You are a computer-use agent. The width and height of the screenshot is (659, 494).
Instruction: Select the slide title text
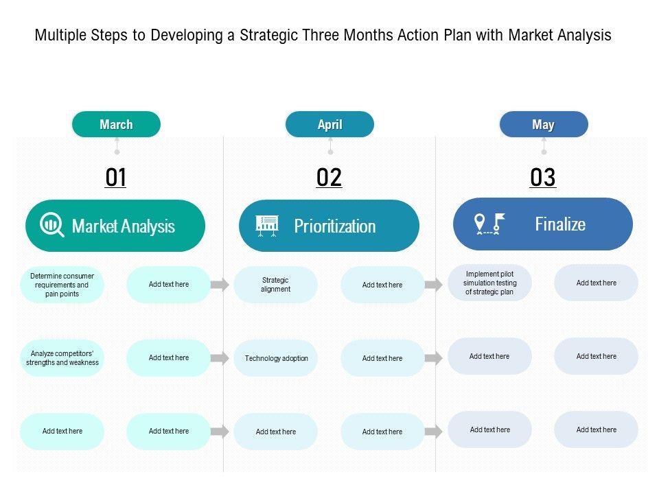323,36
